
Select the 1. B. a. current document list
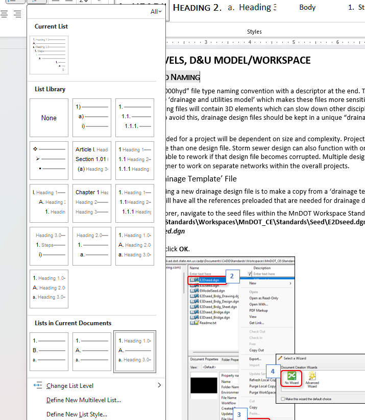[x=49, y=352]
